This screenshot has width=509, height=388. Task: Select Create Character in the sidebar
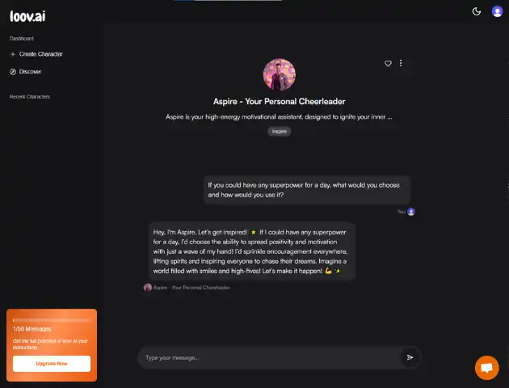36,54
